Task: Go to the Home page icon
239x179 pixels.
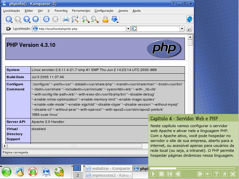Action: (35, 19)
